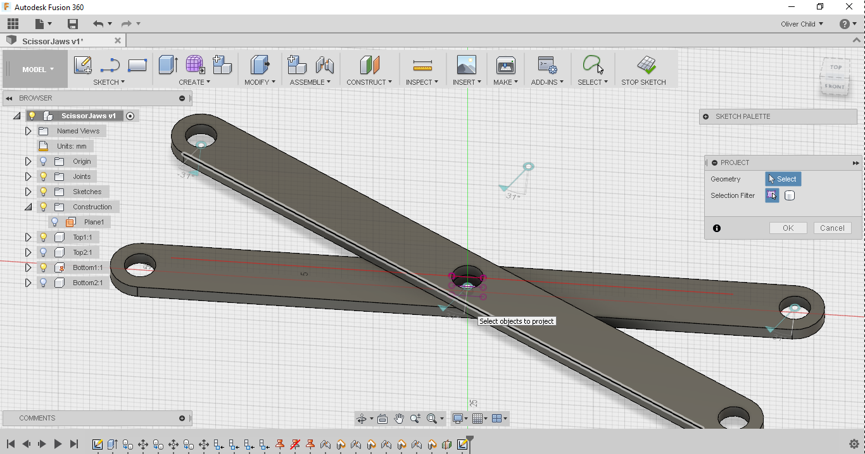Open the Viewports layout menu
Image resolution: width=865 pixels, height=454 pixels.
[499, 419]
